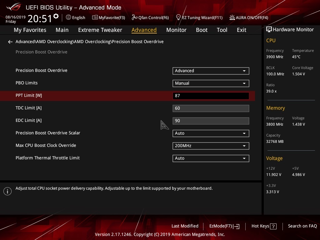Click the 20:51 clock display
The image size is (320, 240).
[40, 18]
